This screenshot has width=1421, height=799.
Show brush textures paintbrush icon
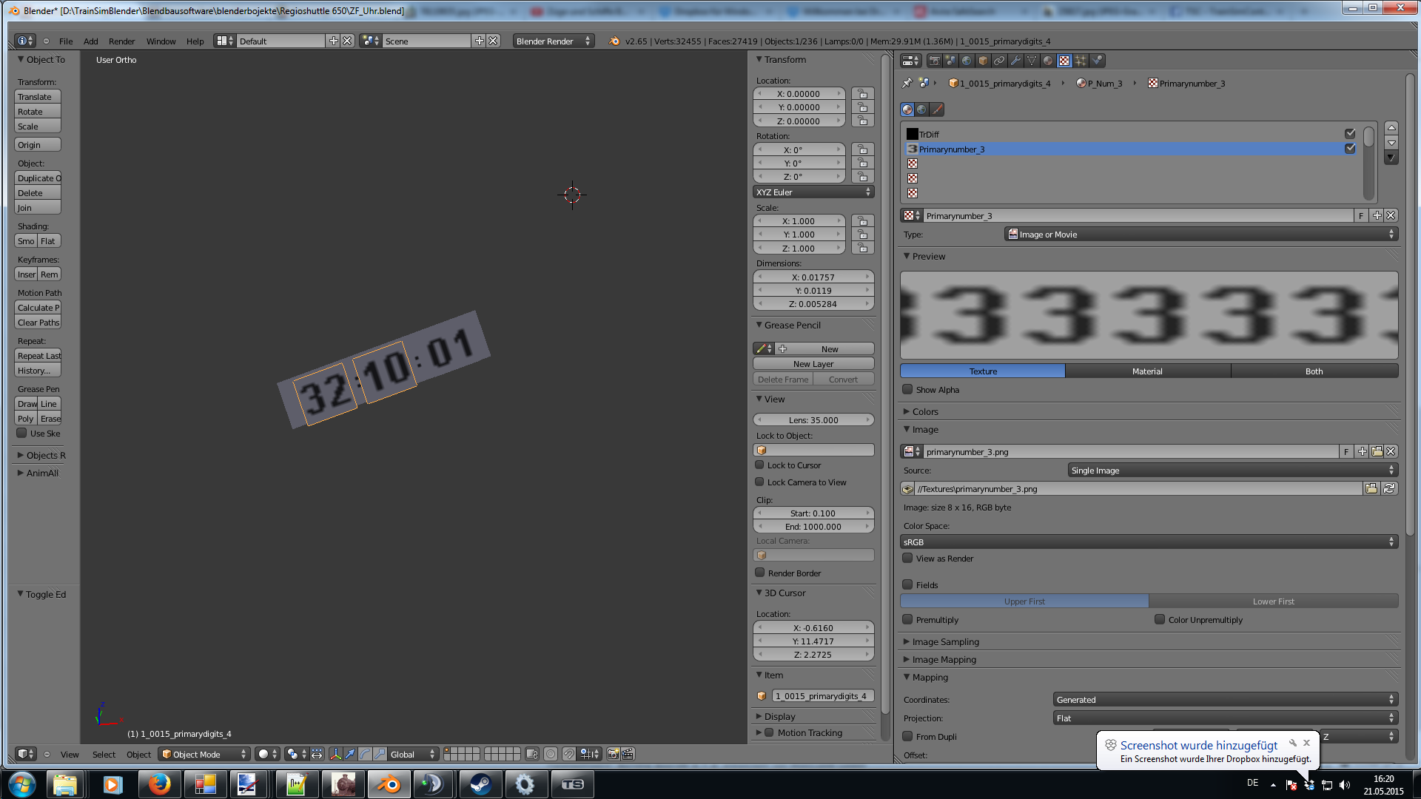(x=937, y=109)
